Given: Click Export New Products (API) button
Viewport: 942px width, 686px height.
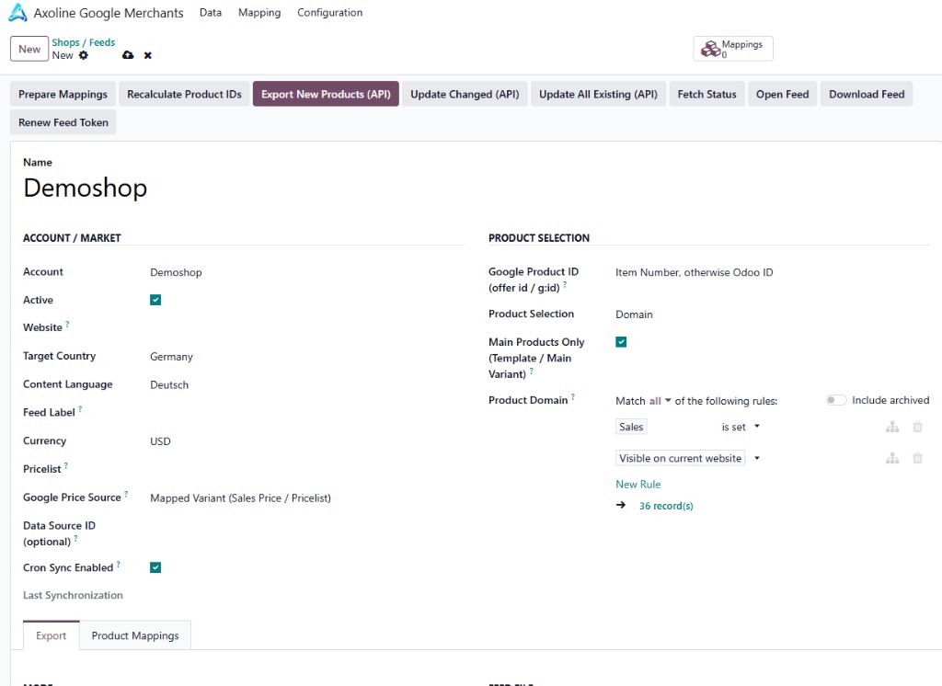Looking at the screenshot, I should 326,95.
